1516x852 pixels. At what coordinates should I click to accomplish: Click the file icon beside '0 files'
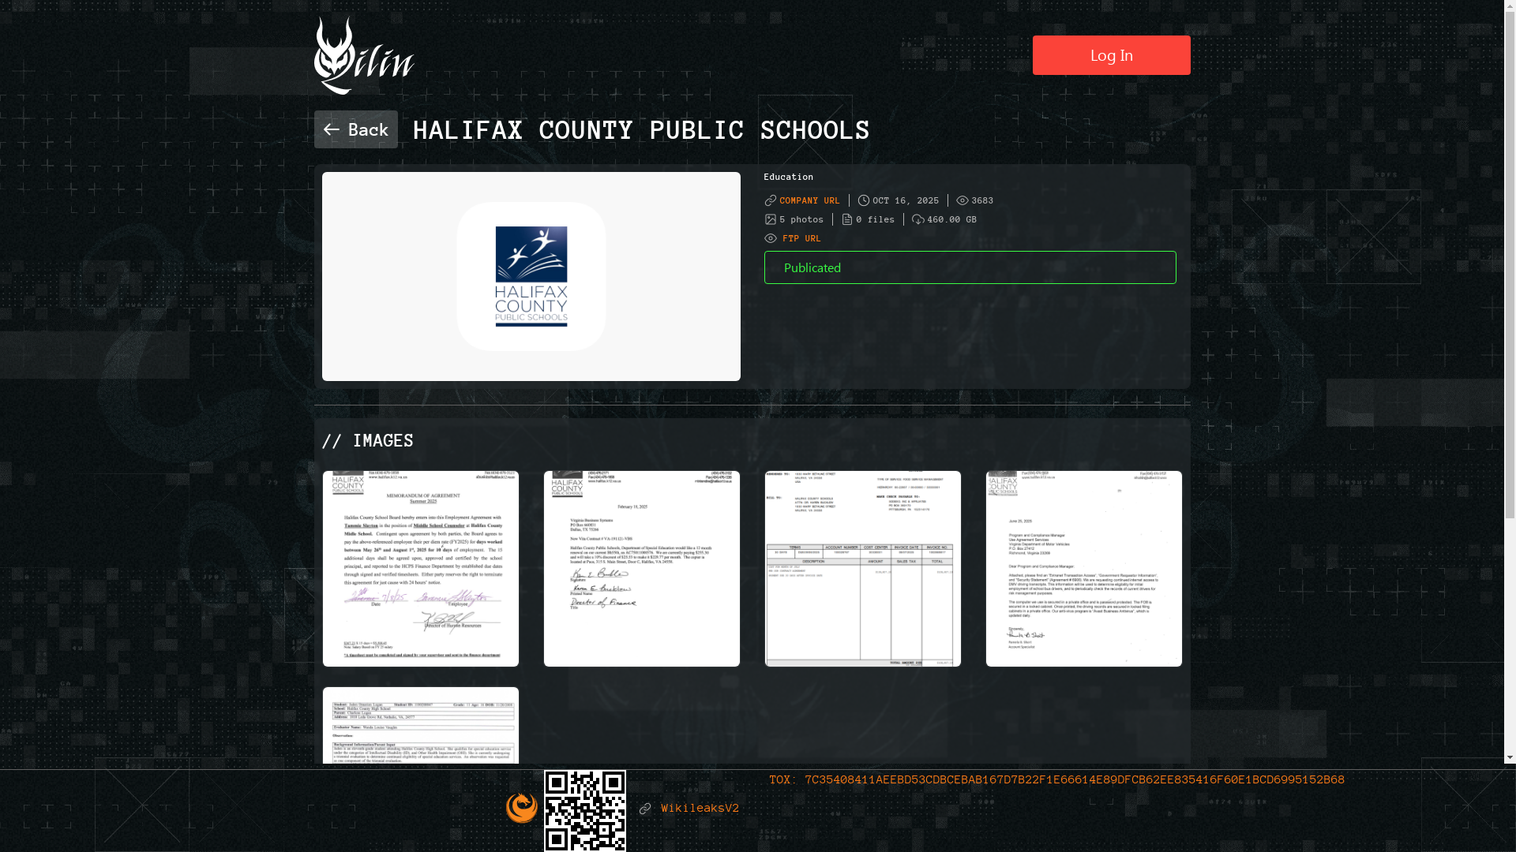(x=847, y=219)
